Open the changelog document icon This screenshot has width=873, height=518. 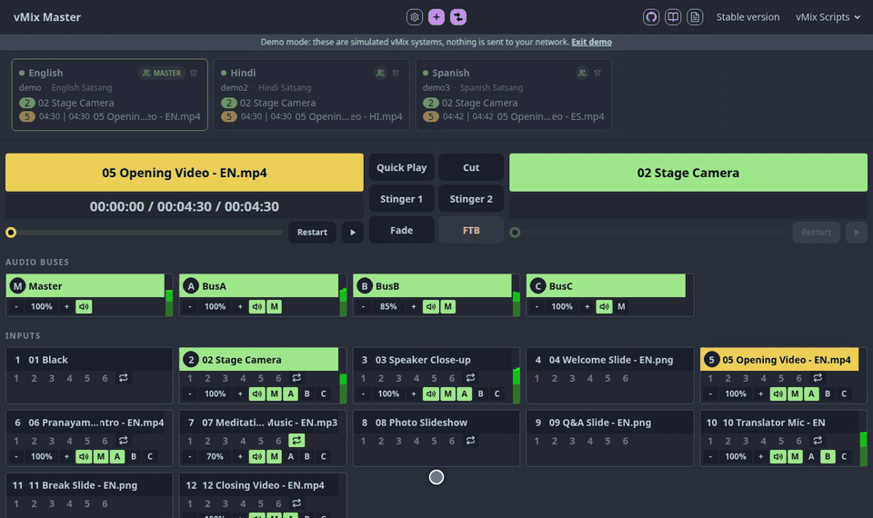click(695, 17)
